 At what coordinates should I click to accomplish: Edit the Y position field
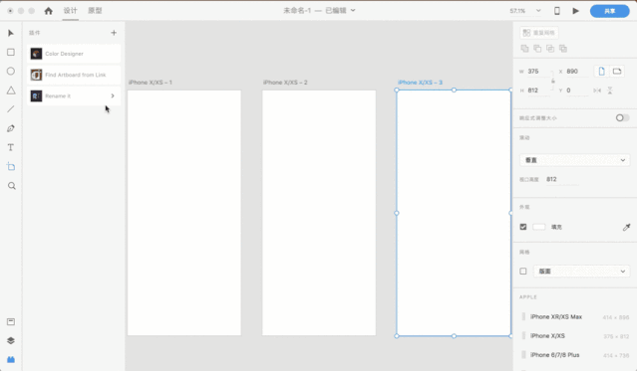[577, 91]
